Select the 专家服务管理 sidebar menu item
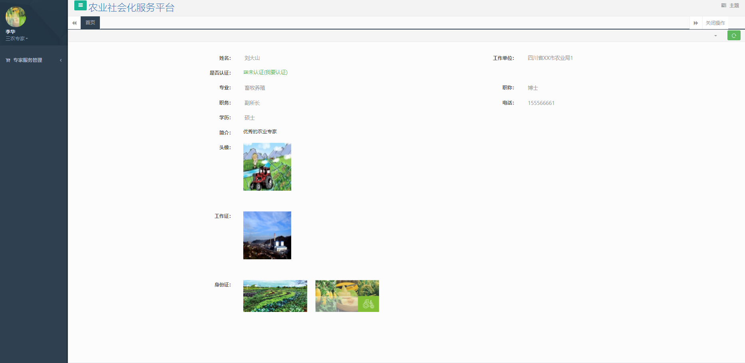The height and width of the screenshot is (363, 745). pyautogui.click(x=28, y=60)
